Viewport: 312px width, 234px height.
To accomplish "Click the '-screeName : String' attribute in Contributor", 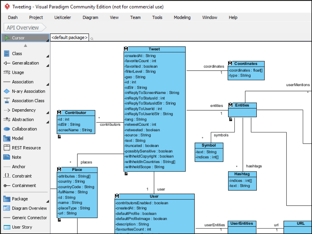I will point(75,130).
